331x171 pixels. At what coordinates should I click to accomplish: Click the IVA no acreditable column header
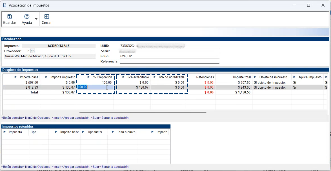tap(171, 77)
